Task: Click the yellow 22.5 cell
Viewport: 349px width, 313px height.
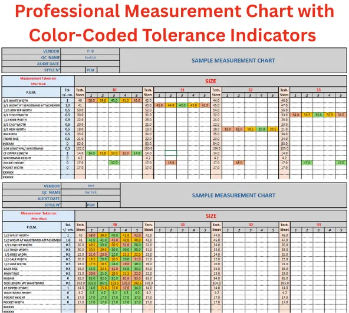Action: tap(137, 255)
